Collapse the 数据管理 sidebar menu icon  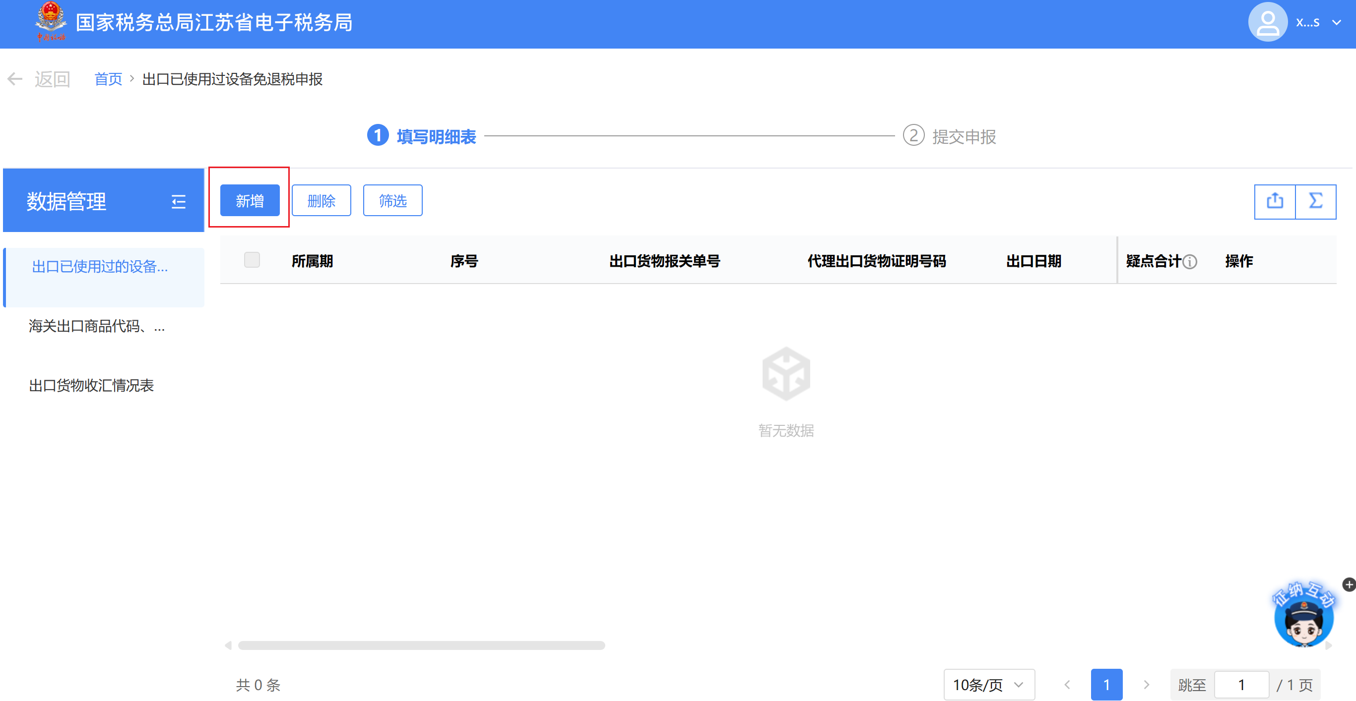click(179, 201)
